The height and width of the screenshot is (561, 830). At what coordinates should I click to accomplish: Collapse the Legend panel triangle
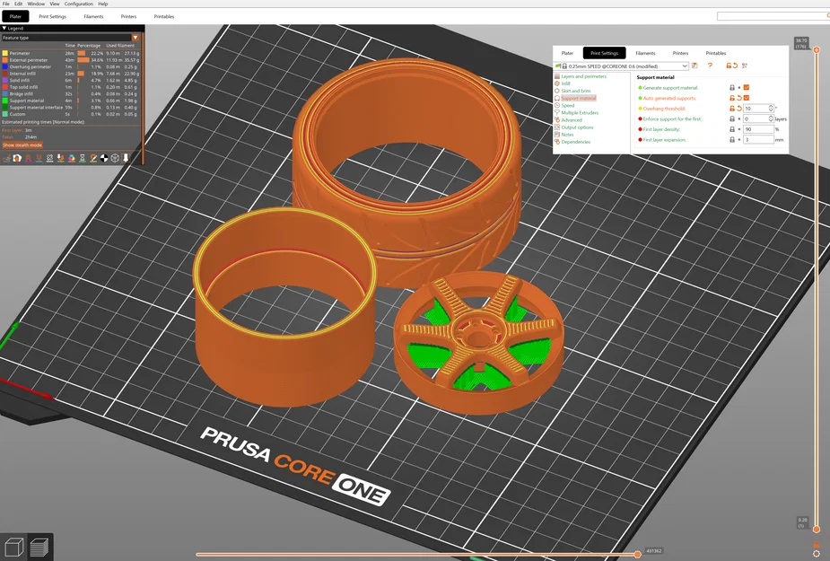(x=4, y=28)
